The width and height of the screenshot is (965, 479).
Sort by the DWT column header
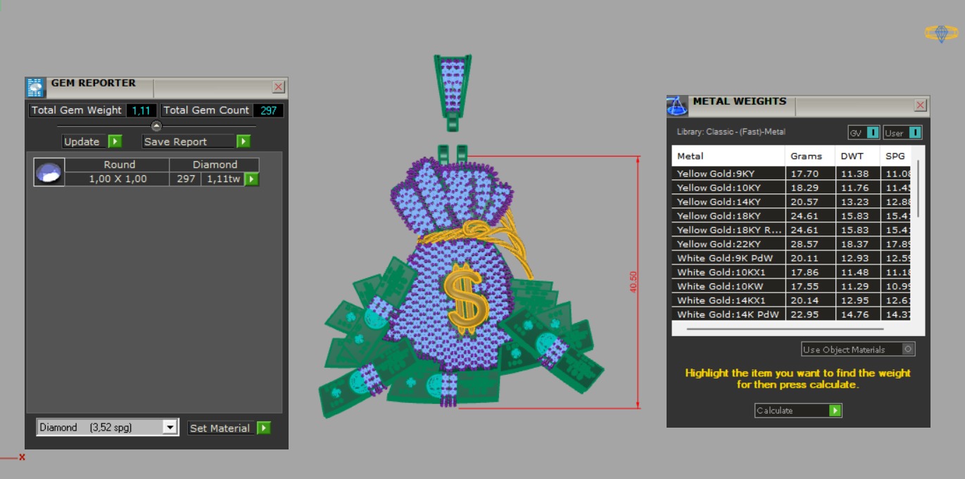click(x=857, y=156)
